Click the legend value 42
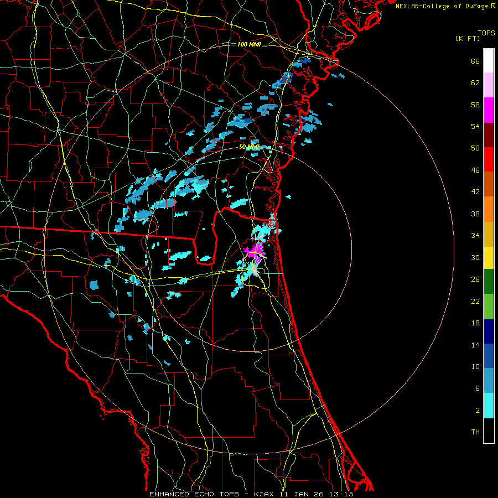 475,192
